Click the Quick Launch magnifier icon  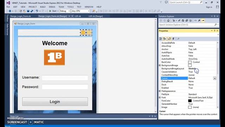click(201, 2)
